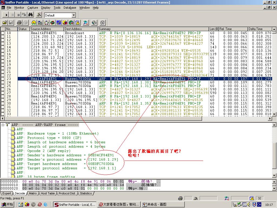Open the Capture menu

pos(32,8)
